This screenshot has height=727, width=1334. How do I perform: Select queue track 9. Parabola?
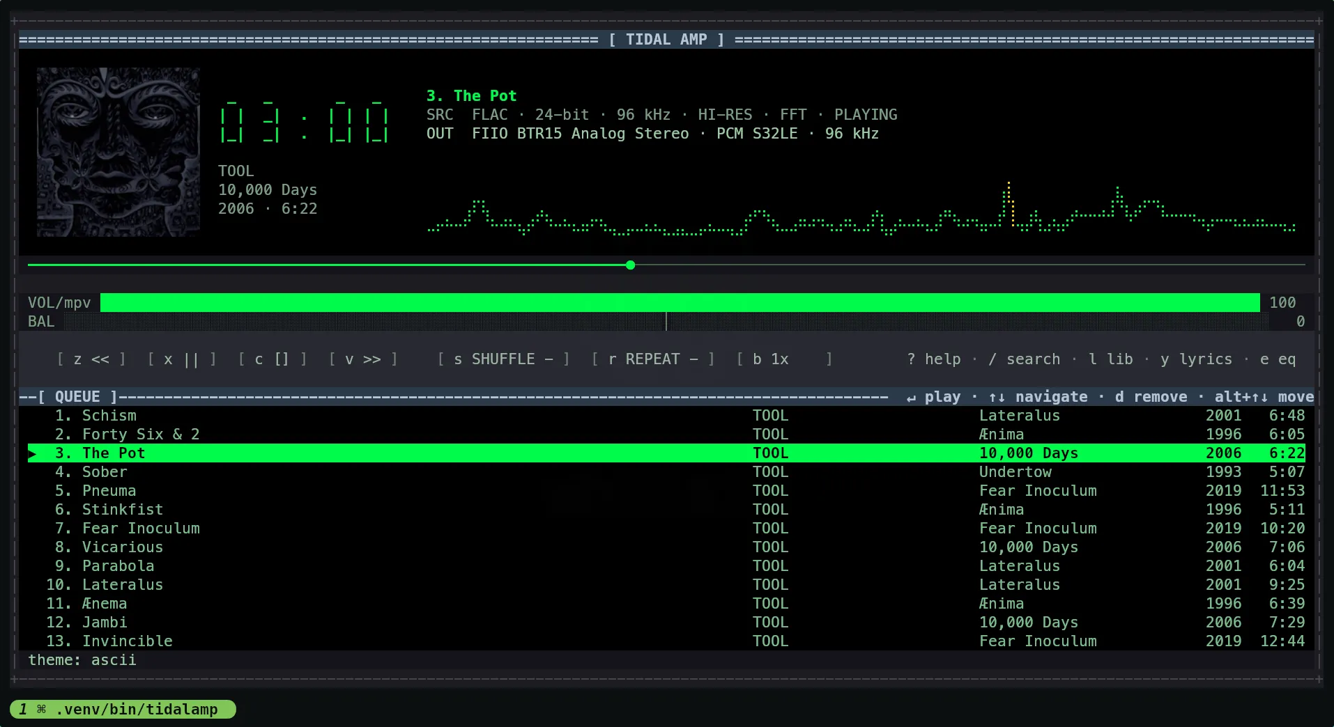[x=666, y=566]
